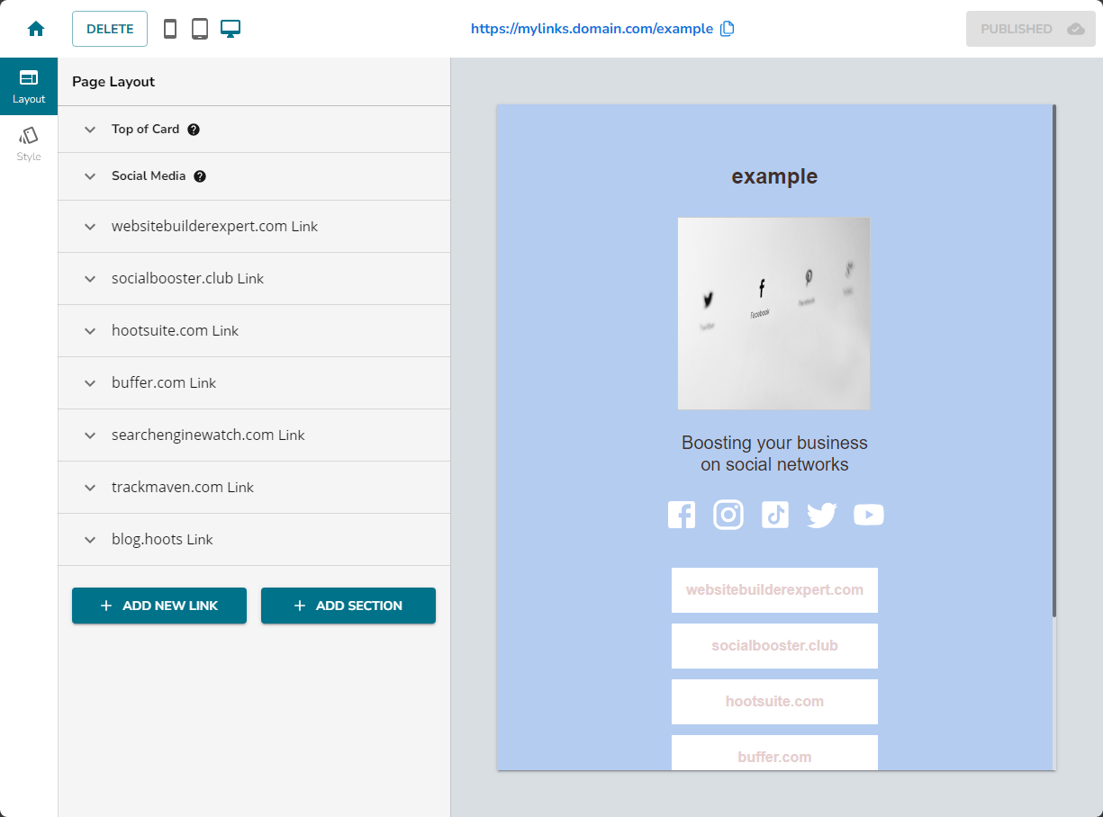Click ADD SECTION button
Viewport: 1103px width, 817px height.
click(348, 606)
